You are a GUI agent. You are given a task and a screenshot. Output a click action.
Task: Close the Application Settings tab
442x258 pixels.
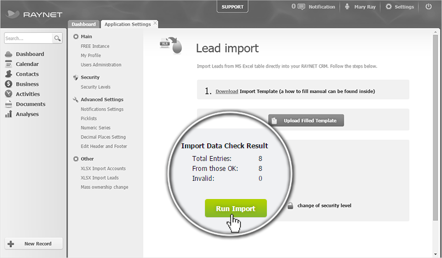point(155,23)
